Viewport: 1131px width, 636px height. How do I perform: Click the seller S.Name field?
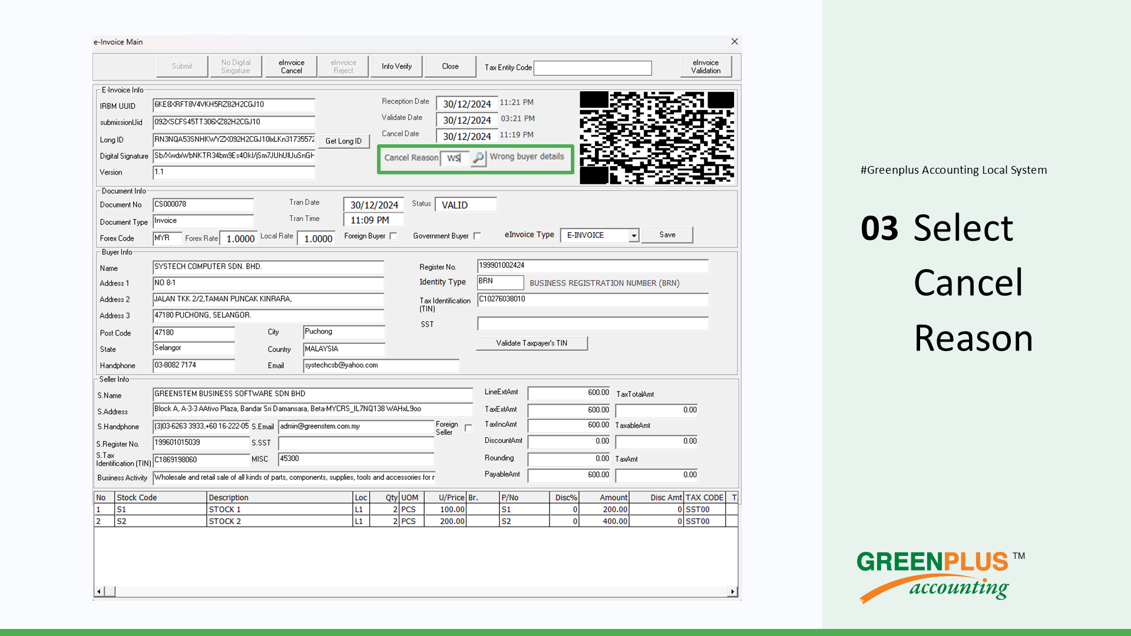[313, 394]
